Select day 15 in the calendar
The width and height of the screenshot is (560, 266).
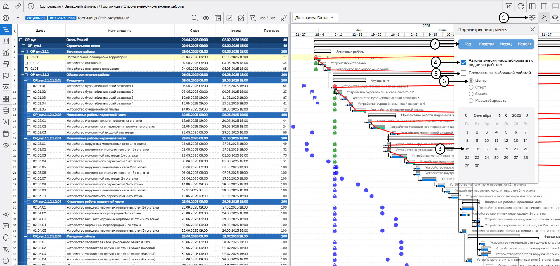(467, 149)
